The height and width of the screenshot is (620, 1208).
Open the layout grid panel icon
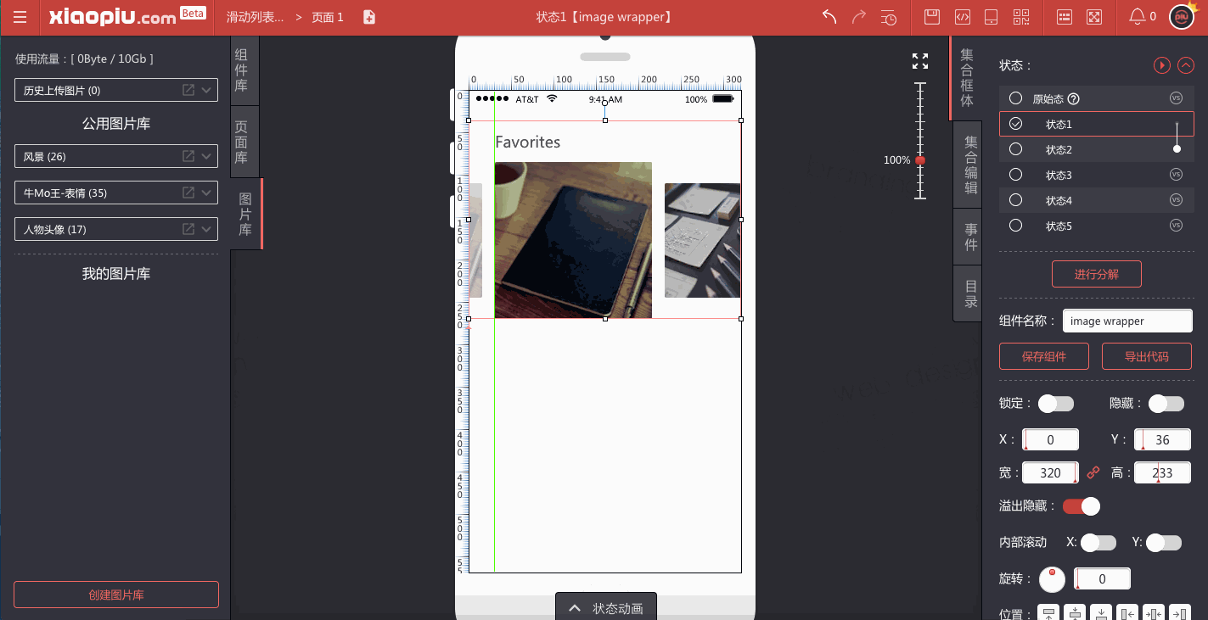pos(1065,17)
